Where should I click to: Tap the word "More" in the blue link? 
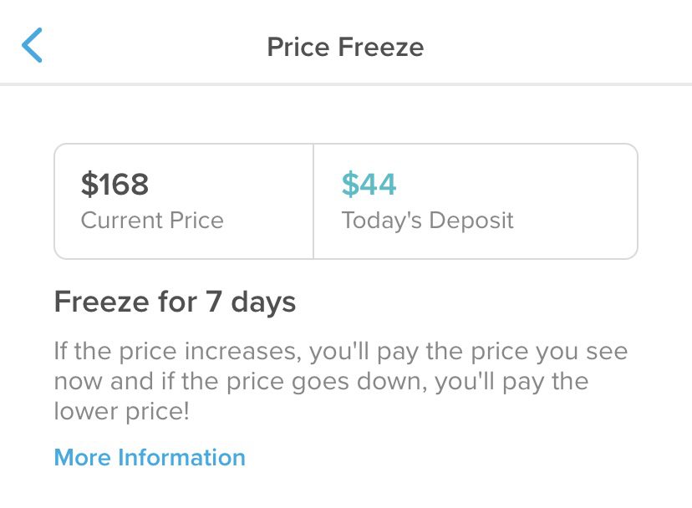[83, 457]
